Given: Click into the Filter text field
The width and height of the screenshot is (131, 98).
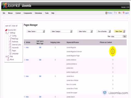Looking at the screenshot, I should pyautogui.click(x=117, y=36).
